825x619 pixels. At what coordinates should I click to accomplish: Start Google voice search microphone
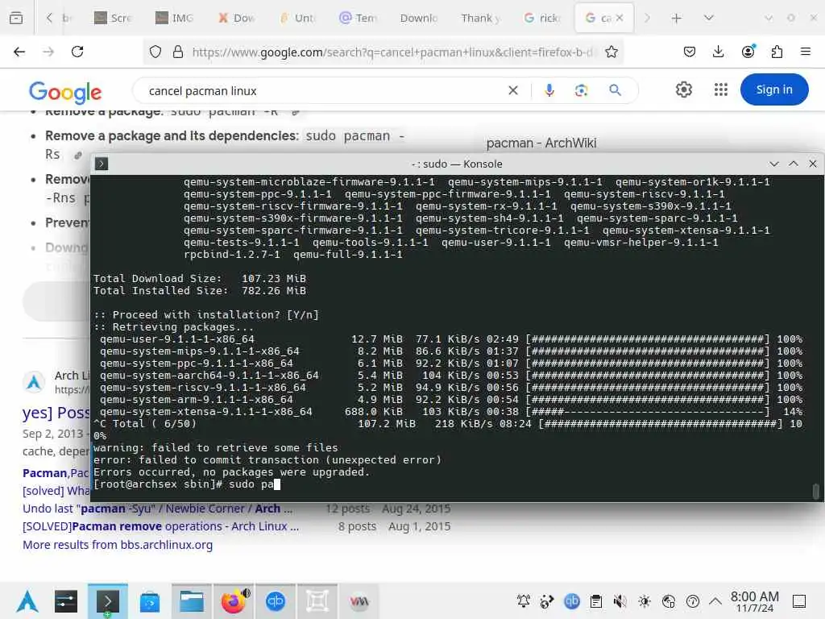[549, 90]
